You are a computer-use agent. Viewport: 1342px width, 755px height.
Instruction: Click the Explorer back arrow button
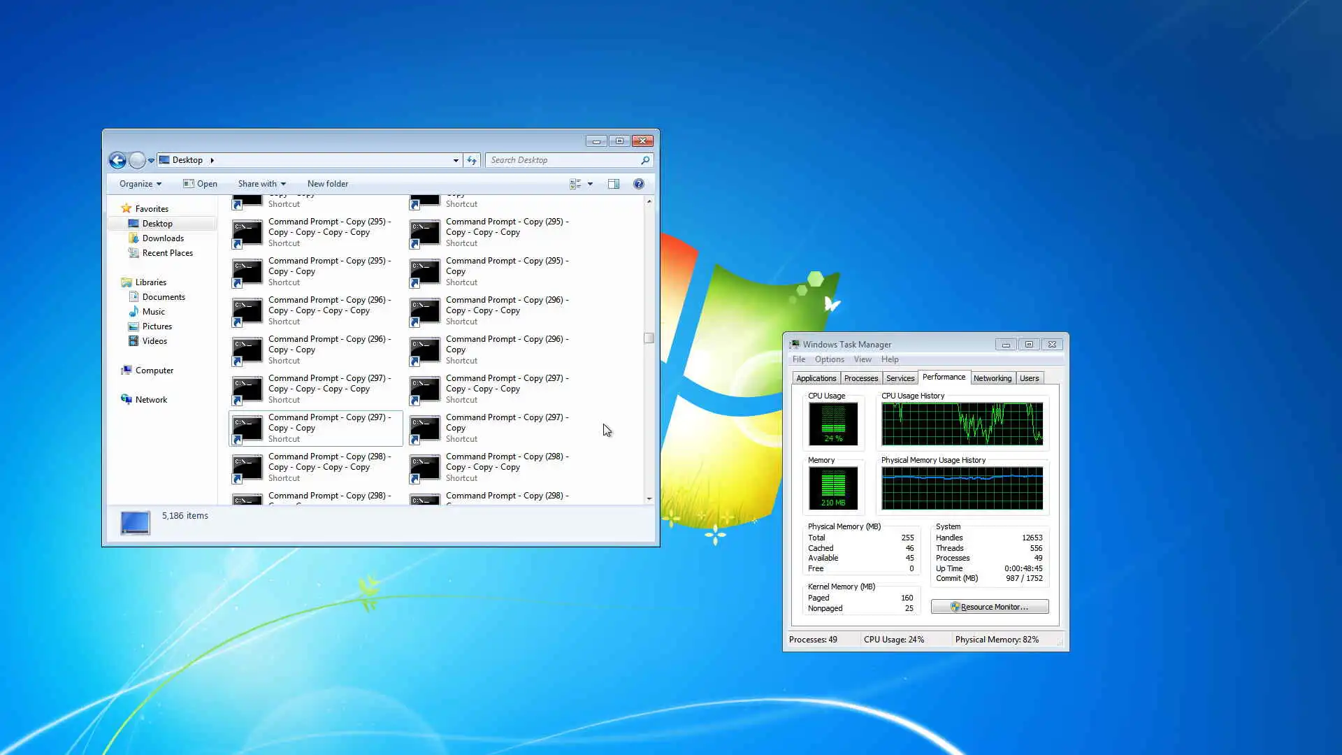[117, 161]
